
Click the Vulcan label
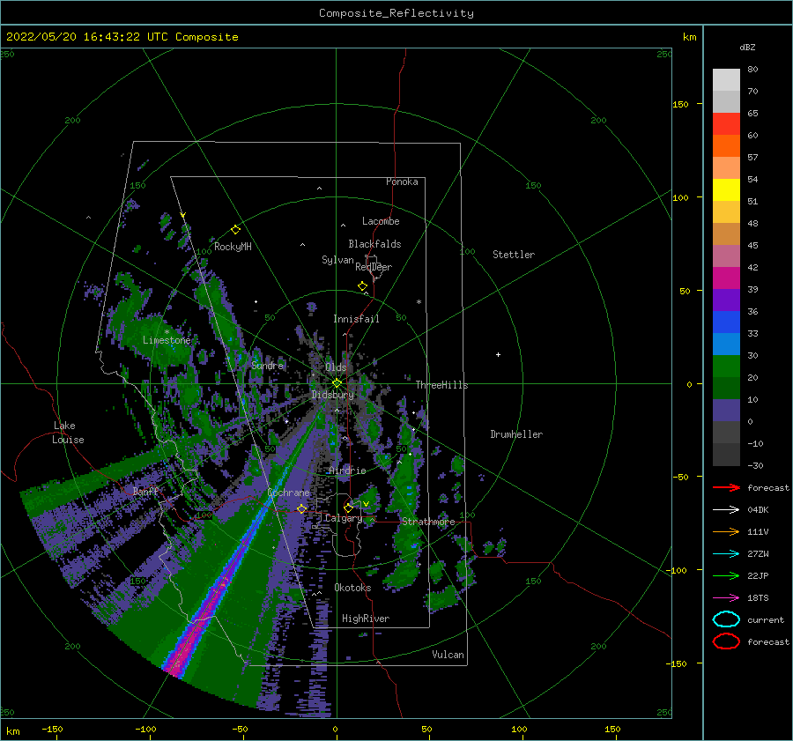point(448,655)
